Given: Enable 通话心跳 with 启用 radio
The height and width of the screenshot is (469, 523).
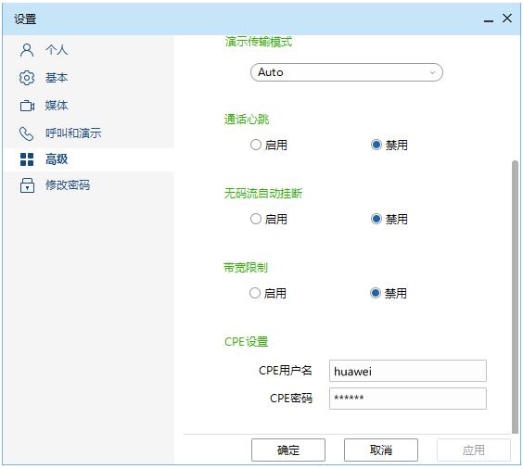Looking at the screenshot, I should (256, 145).
